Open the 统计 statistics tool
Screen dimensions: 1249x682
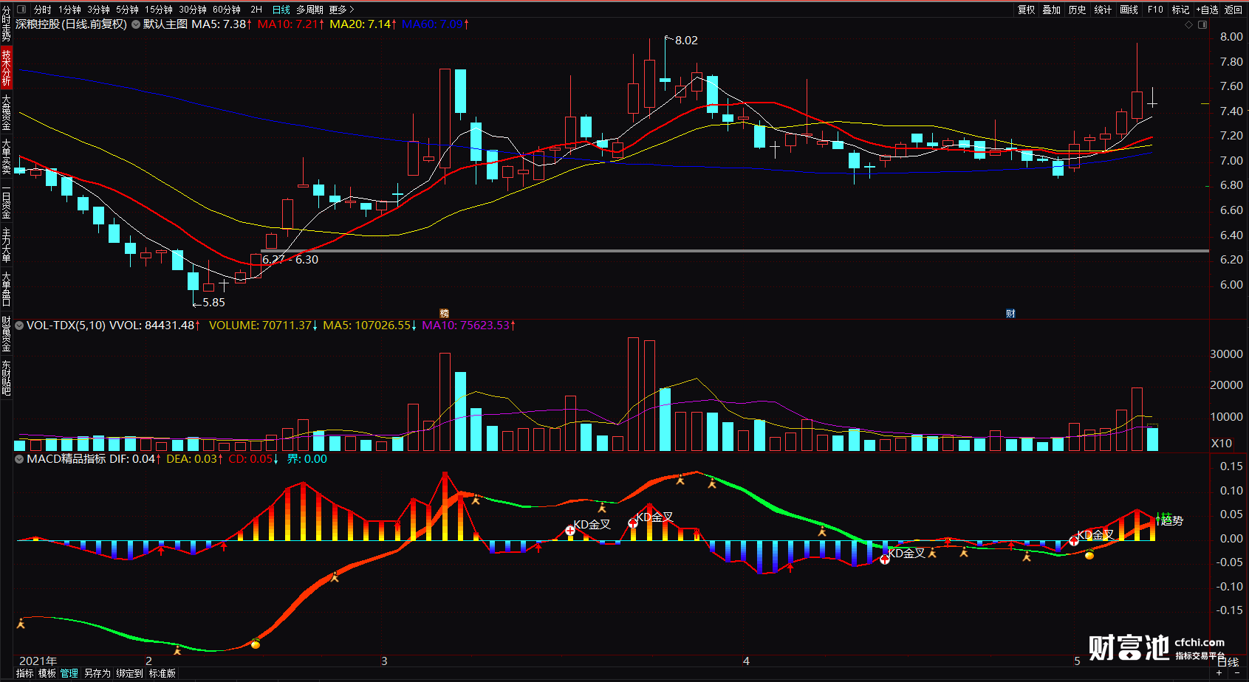tap(1103, 10)
